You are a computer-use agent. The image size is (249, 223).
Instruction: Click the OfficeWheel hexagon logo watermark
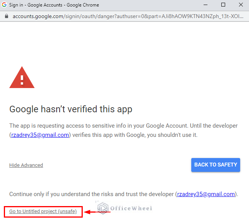pos(103,208)
